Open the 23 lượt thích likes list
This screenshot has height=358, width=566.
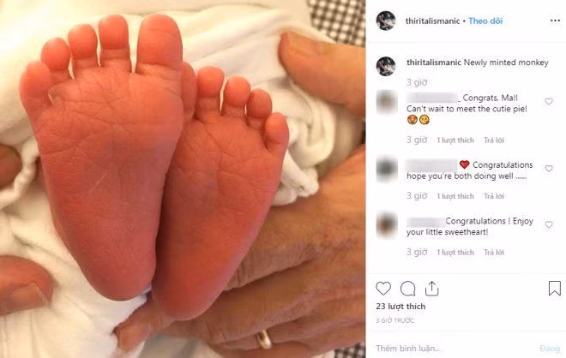pyautogui.click(x=400, y=306)
